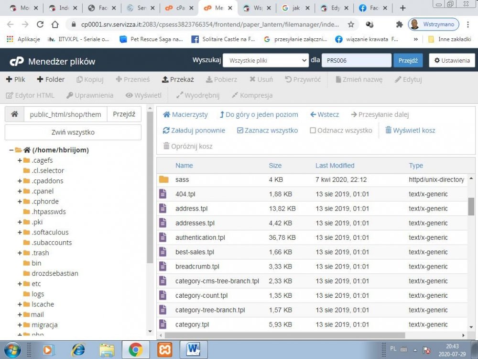The height and width of the screenshot is (359, 478).
Task: Collapse the /home/hbriijom root tree node
Action: (11, 150)
